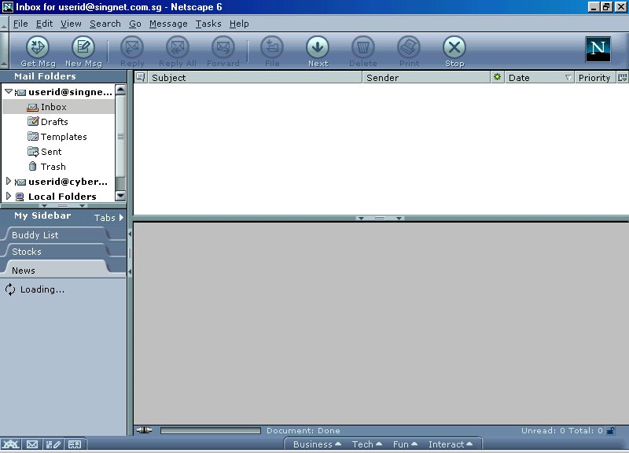Screen dimensions: 629x453
Task: Collapse the userid@singne... account tree
Action: click(x=9, y=91)
